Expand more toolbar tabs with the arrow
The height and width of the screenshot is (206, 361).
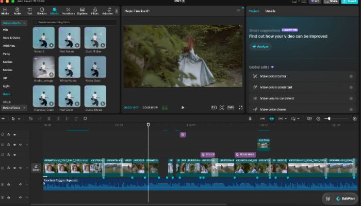click(x=117, y=11)
